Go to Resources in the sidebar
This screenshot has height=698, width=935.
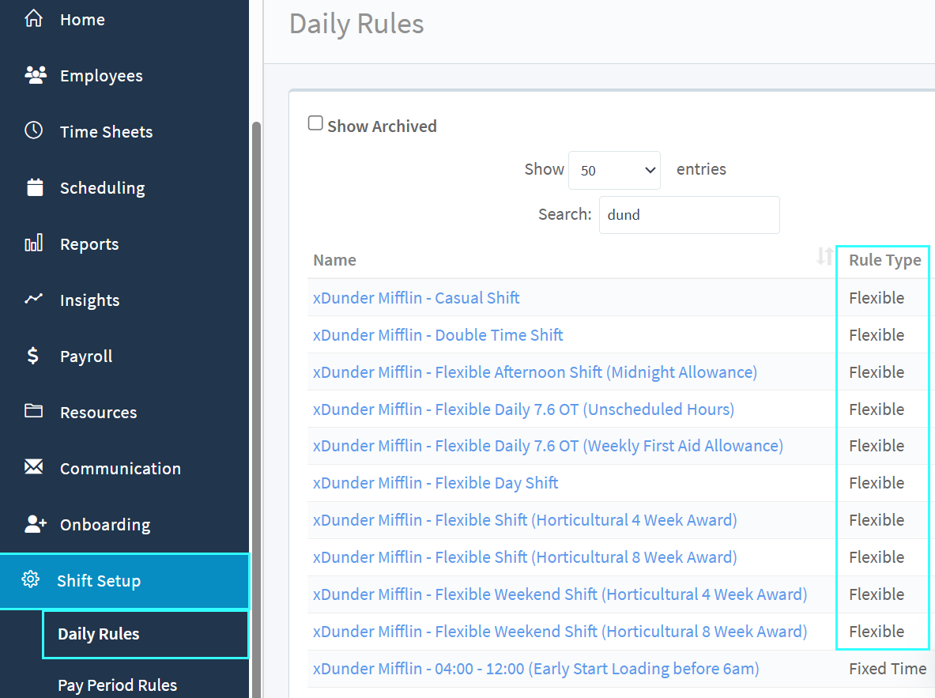[98, 412]
